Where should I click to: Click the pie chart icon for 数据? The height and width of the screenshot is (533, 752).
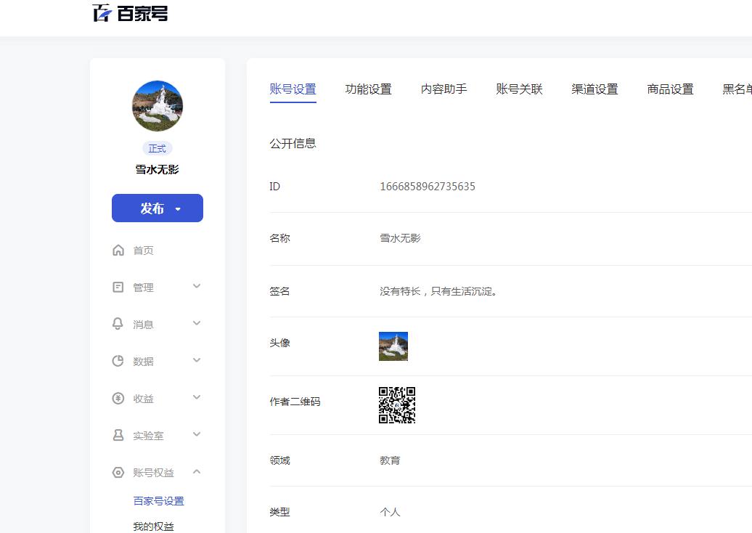[118, 361]
